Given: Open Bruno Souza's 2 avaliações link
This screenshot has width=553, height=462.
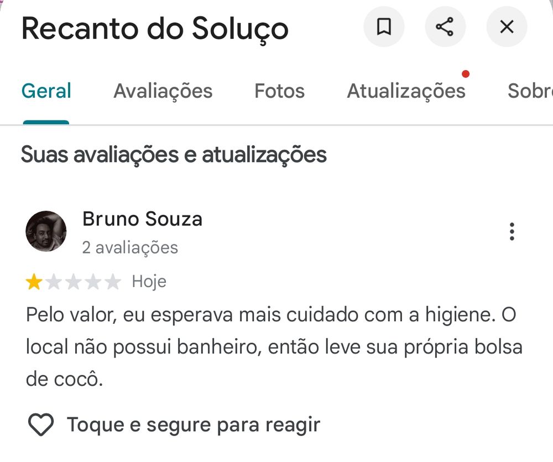Looking at the screenshot, I should pos(130,248).
